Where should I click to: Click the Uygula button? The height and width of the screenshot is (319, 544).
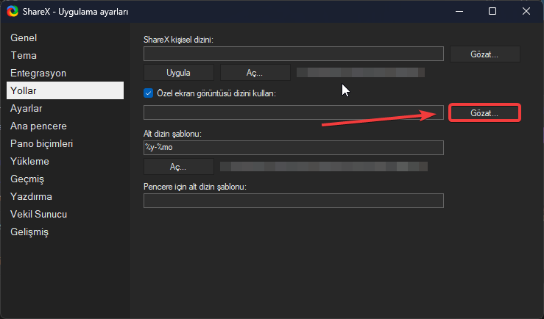178,73
